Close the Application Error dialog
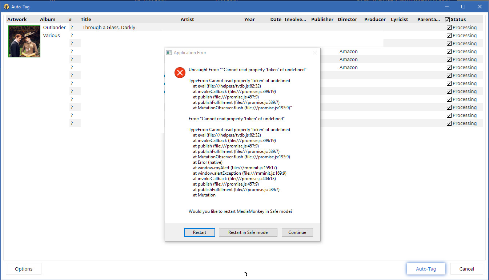This screenshot has height=280, width=489. pos(315,53)
